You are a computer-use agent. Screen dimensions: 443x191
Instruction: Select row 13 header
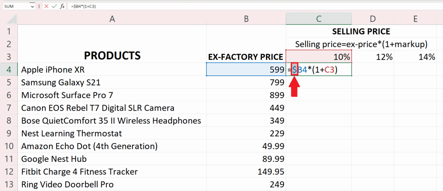(x=9, y=184)
